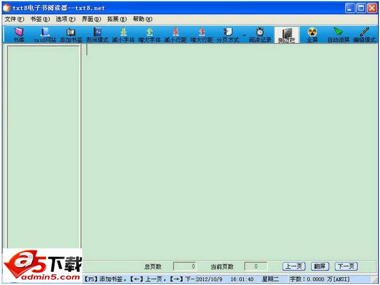Visit the txt8网站 toolbar icon

click(45, 35)
